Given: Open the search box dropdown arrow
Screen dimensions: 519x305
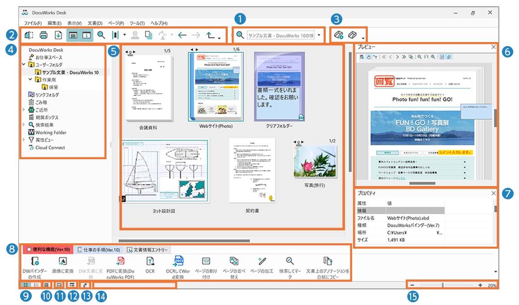Looking at the screenshot, I should [319, 35].
